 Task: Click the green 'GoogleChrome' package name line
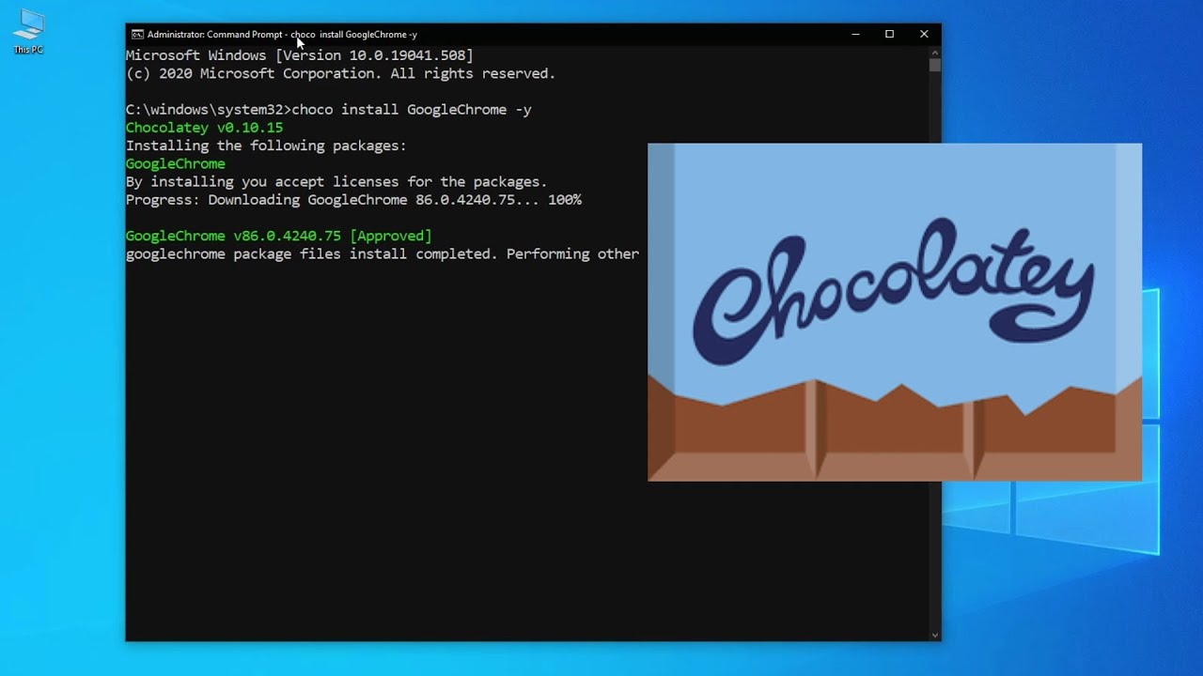point(176,163)
